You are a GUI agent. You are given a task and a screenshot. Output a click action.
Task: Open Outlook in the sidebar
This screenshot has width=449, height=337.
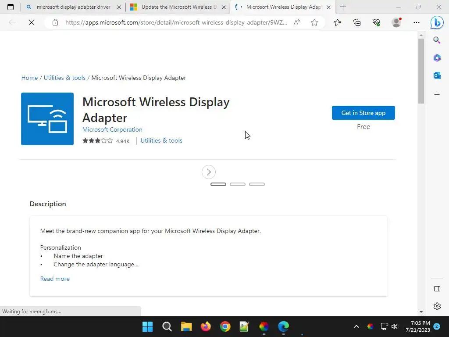pos(437,75)
